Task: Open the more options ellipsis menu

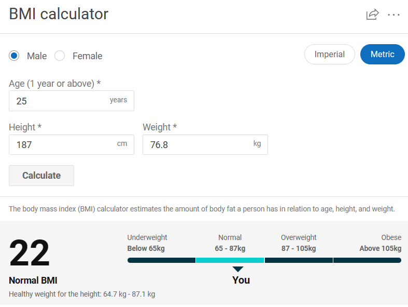Action: tap(393, 15)
